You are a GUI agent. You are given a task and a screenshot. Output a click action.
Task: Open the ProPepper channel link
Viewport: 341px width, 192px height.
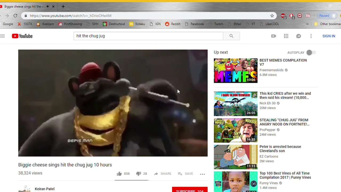pos(267,130)
